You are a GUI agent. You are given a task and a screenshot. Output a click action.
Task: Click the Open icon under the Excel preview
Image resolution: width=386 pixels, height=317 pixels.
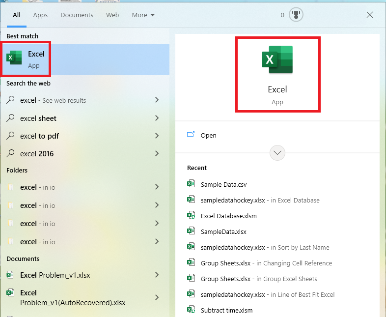pos(191,135)
